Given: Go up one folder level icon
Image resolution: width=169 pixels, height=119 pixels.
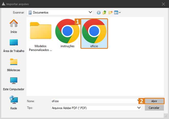Looking at the screenshot, I should [x=104, y=12].
